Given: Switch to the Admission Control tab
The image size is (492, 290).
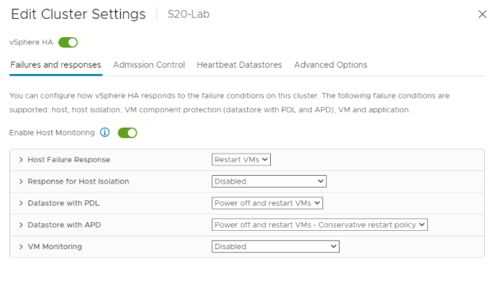Looking at the screenshot, I should [149, 65].
